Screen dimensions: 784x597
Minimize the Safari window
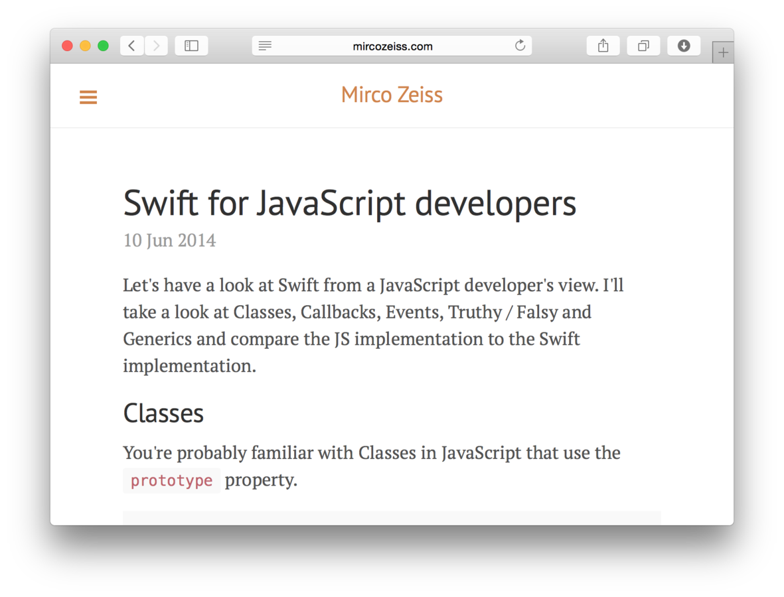pos(85,46)
